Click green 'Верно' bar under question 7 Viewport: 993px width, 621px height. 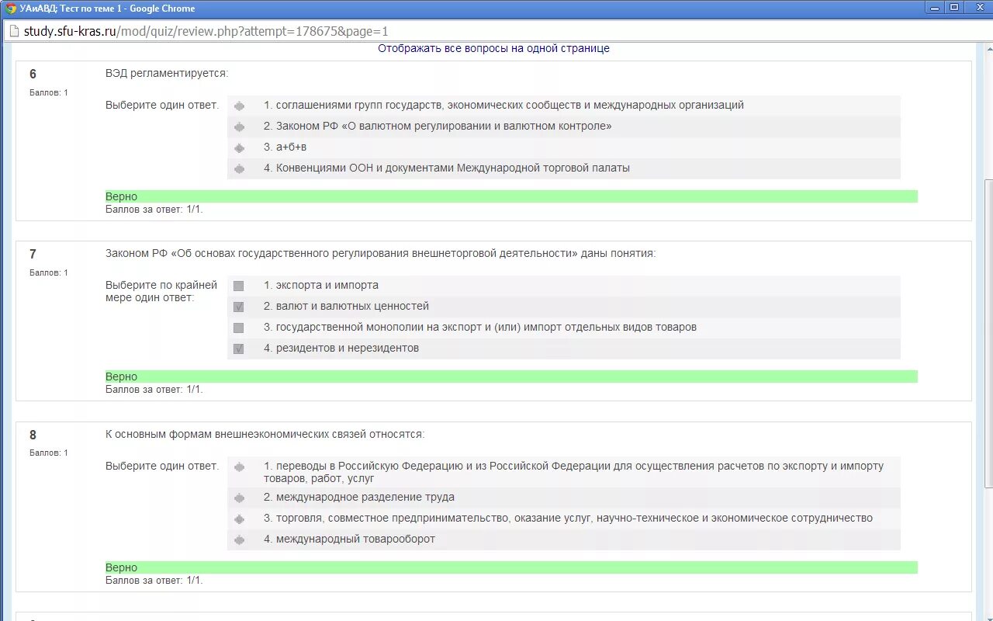point(511,376)
